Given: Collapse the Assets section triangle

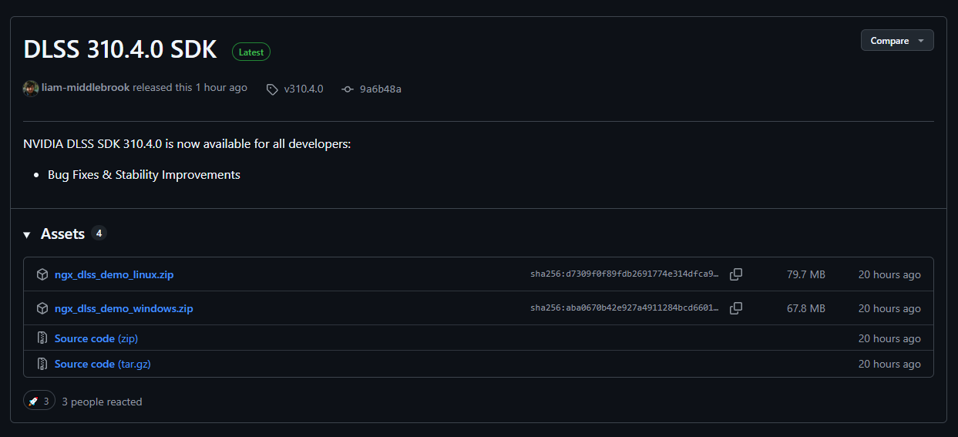Looking at the screenshot, I should (28, 234).
